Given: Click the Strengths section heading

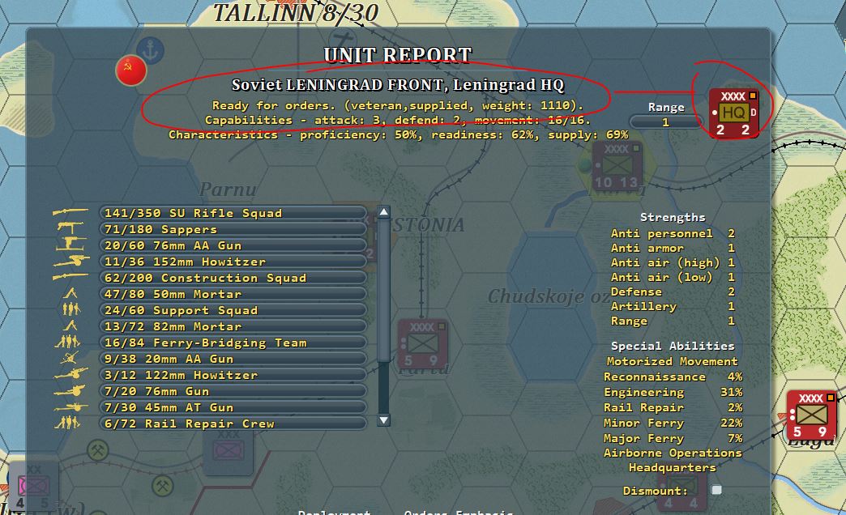Looking at the screenshot, I should [673, 217].
